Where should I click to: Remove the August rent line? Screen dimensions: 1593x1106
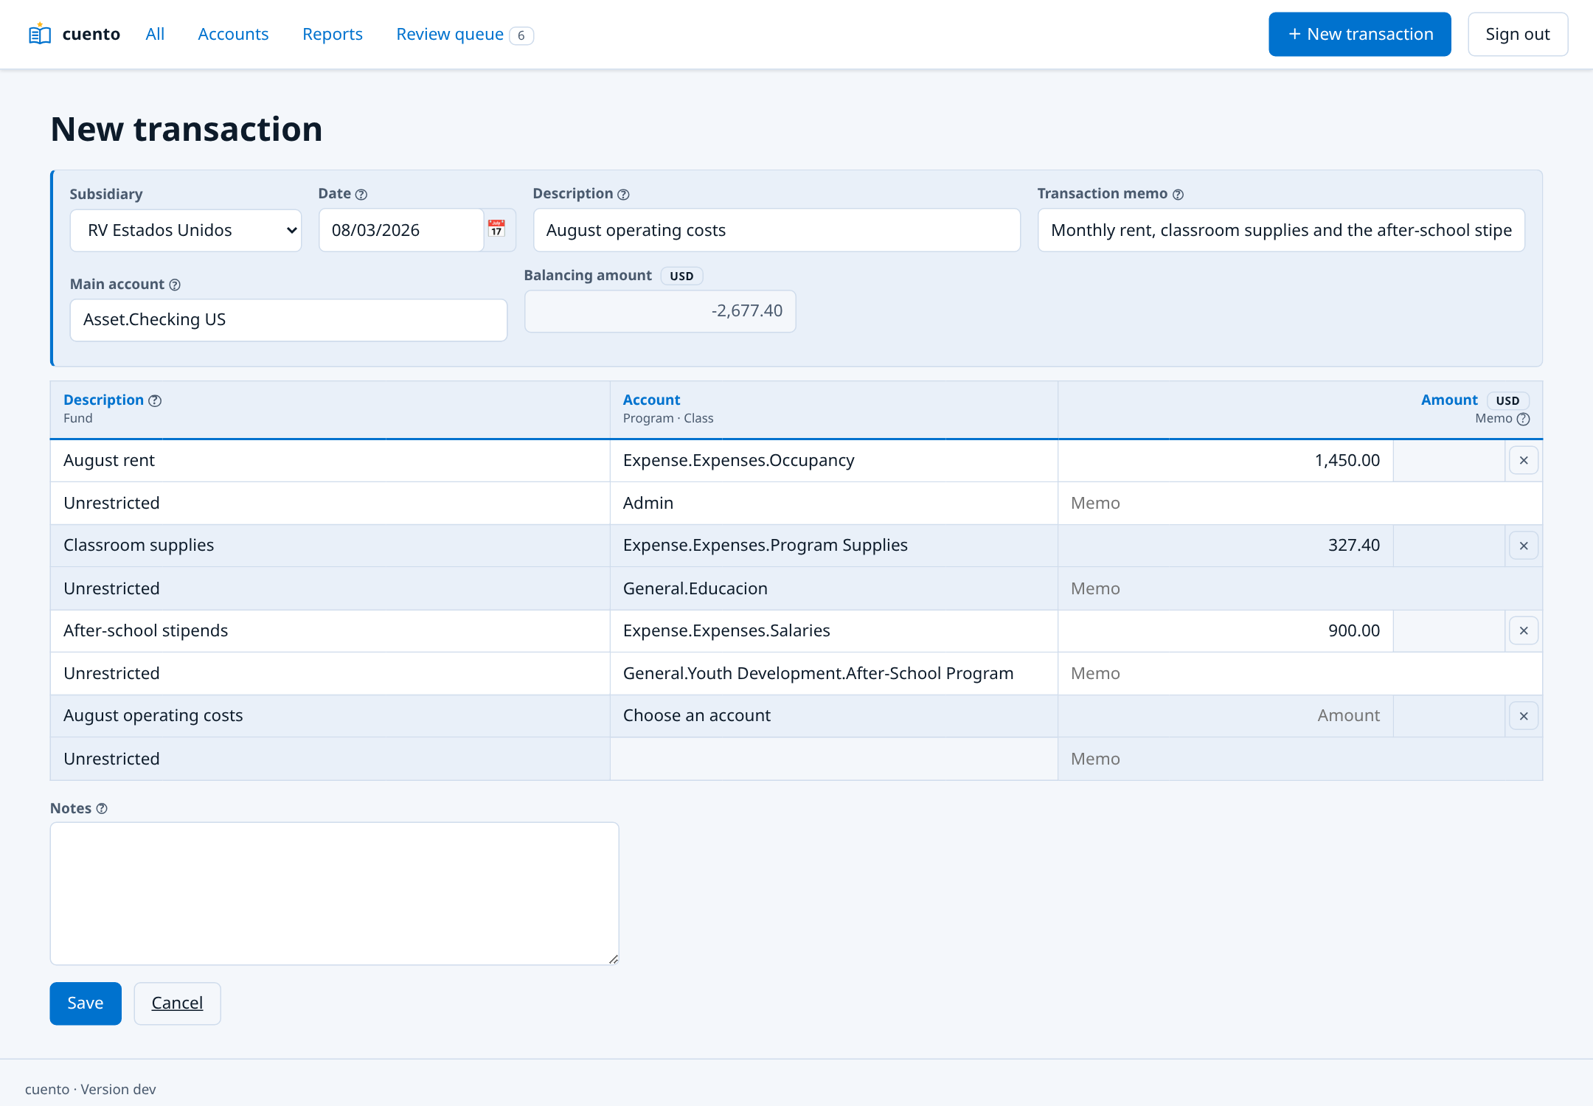tap(1524, 461)
